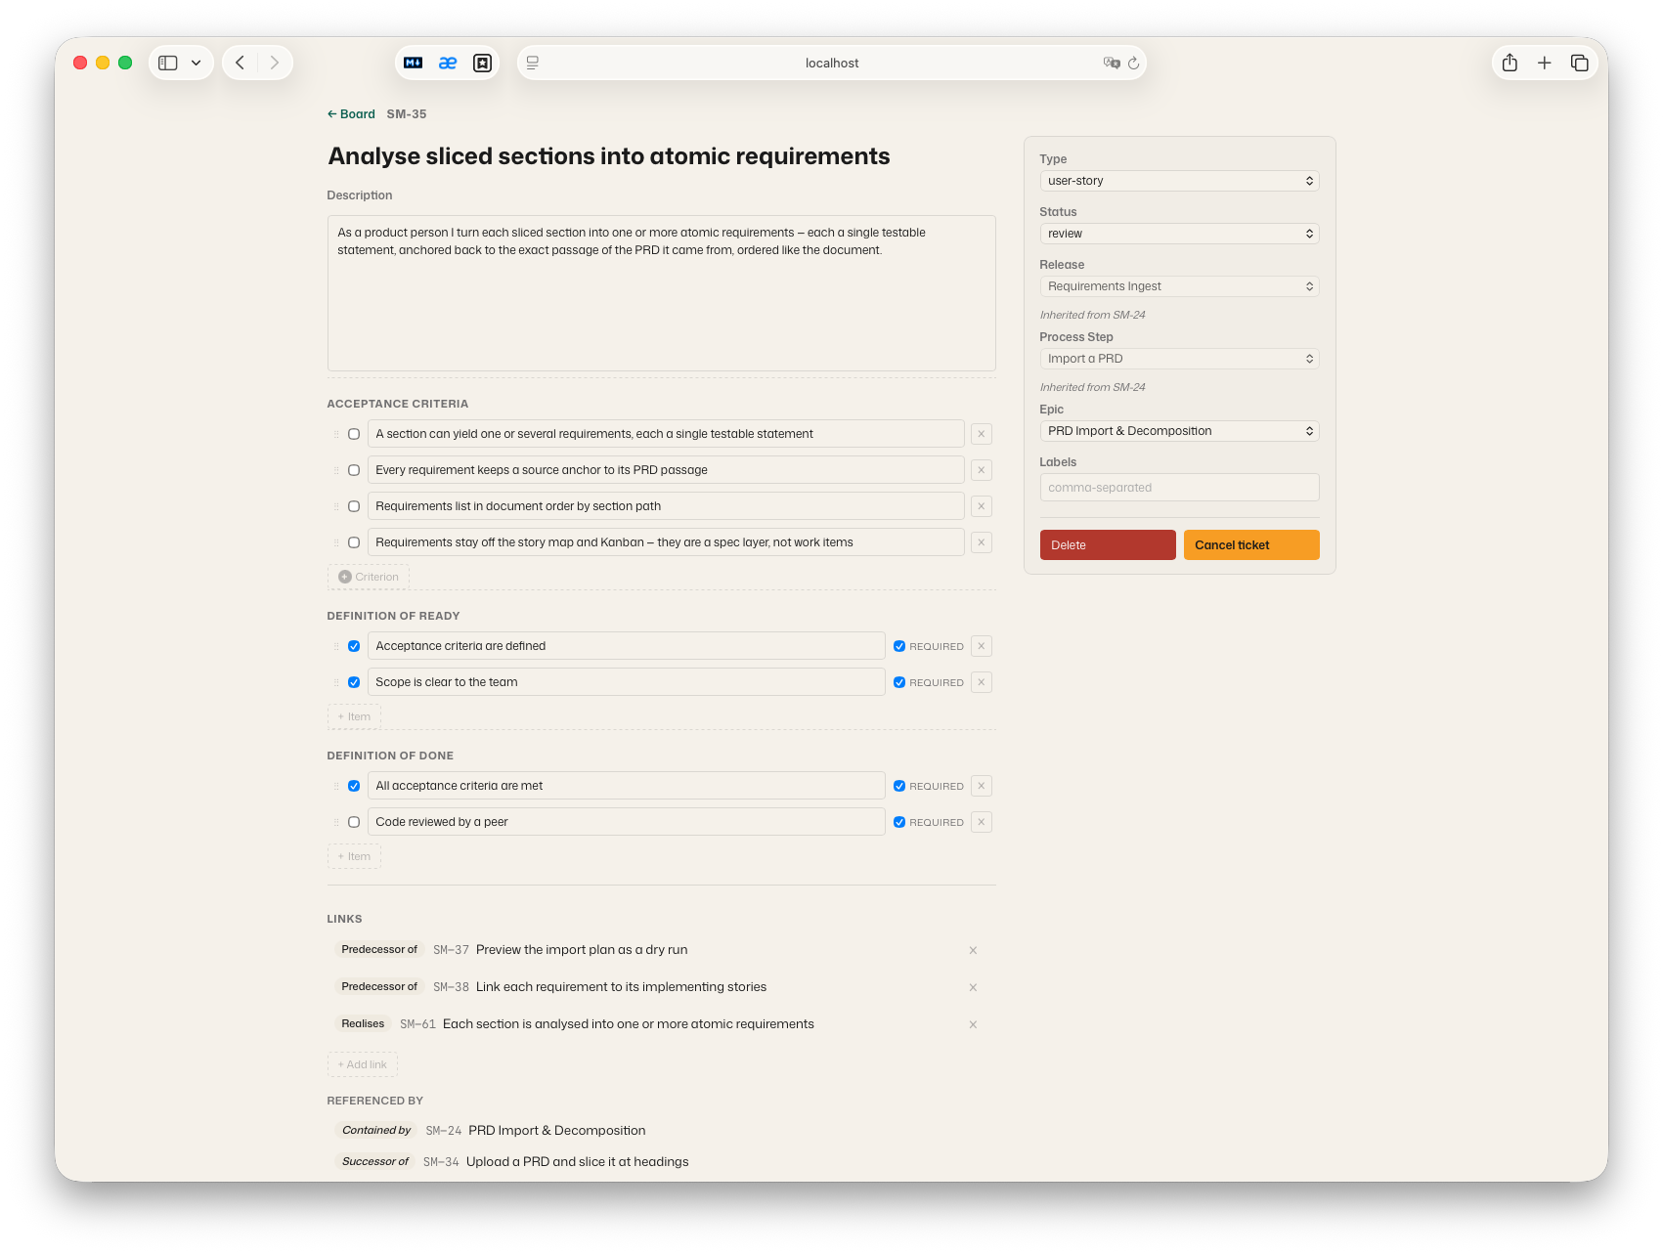Uncheck 'Scope is clear to the team'
Image resolution: width=1663 pixels, height=1254 pixels.
(354, 682)
